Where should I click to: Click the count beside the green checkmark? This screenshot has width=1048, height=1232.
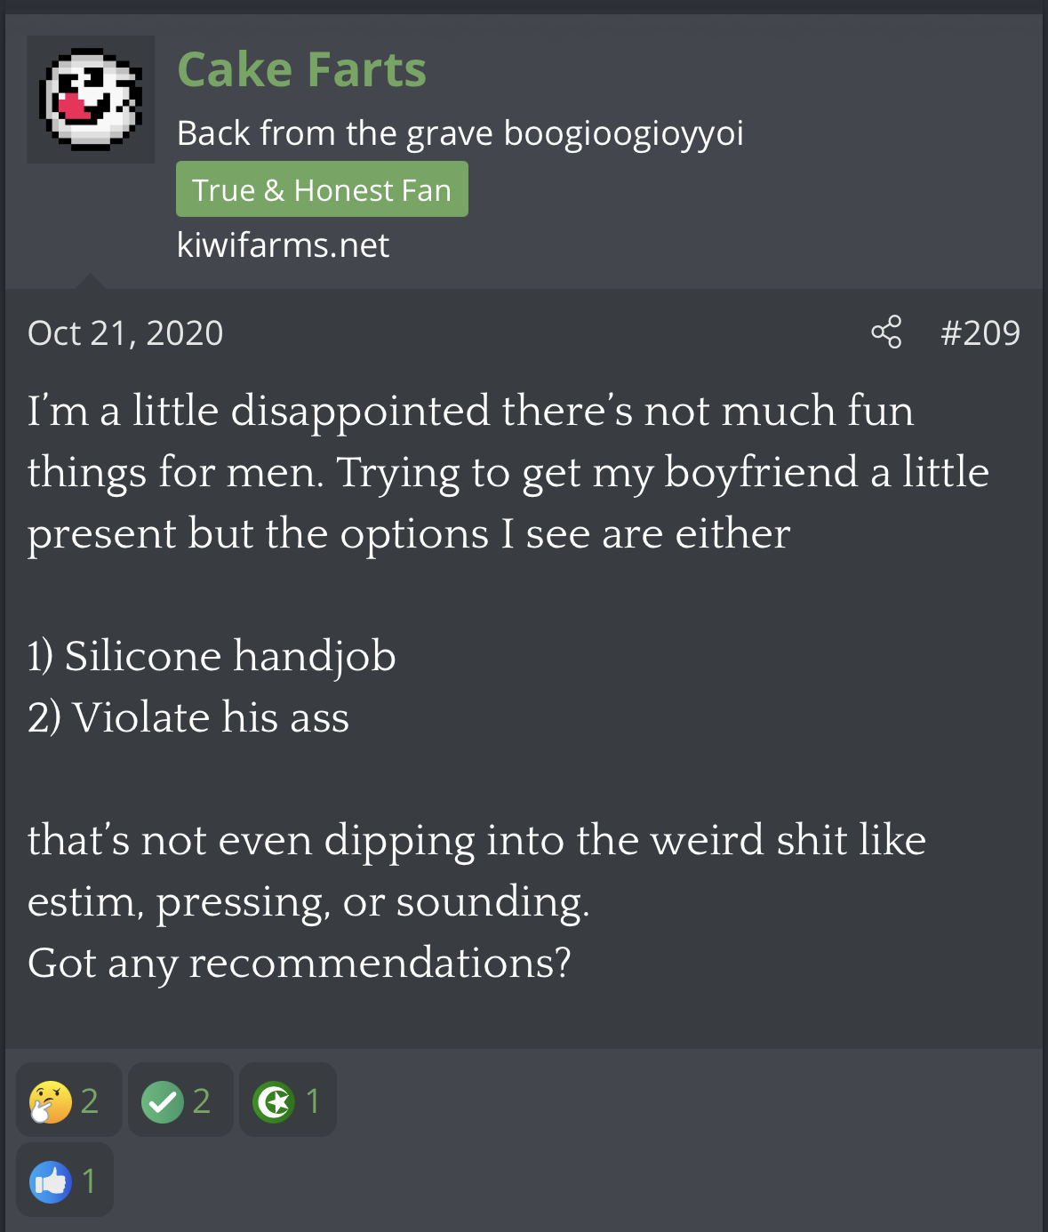202,1101
